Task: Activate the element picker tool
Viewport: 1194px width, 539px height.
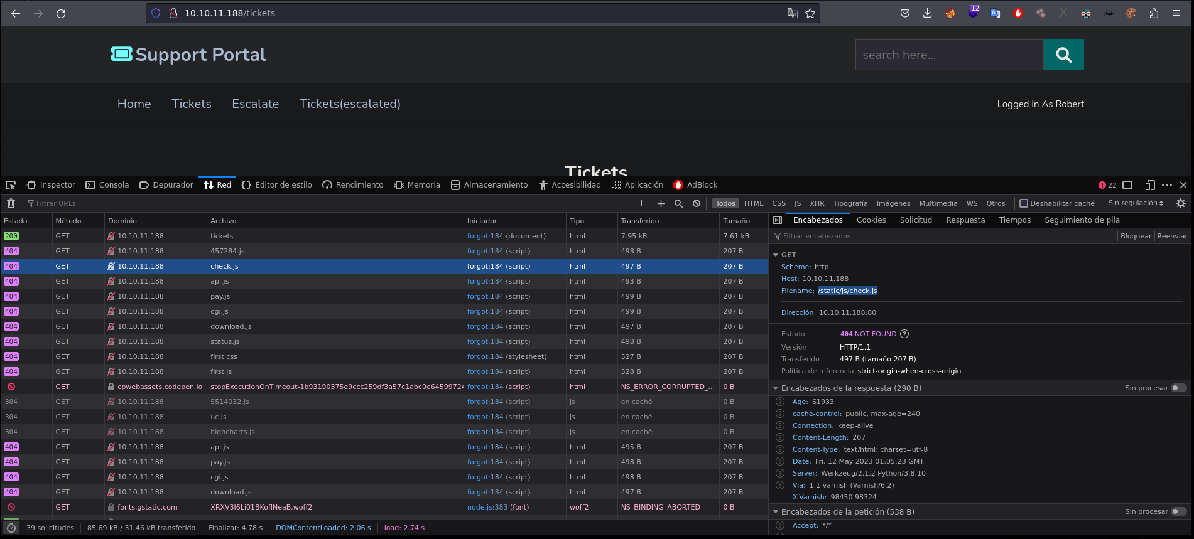Action: (x=11, y=185)
